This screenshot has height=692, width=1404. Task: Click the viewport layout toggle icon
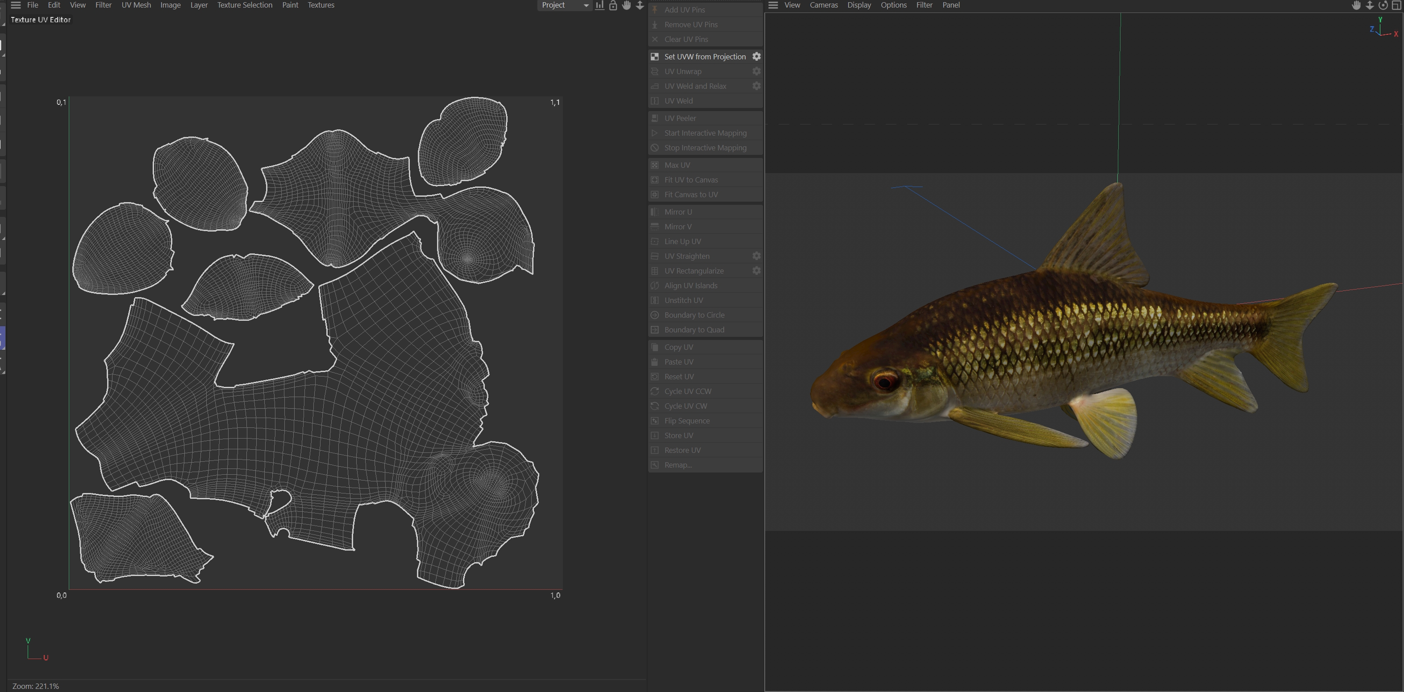[1396, 5]
